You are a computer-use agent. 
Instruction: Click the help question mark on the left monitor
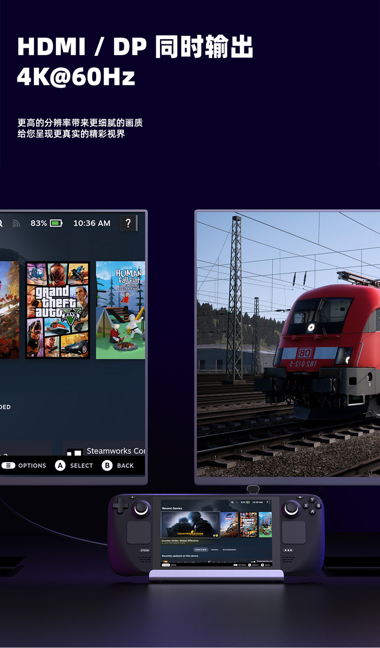pyautogui.click(x=129, y=223)
